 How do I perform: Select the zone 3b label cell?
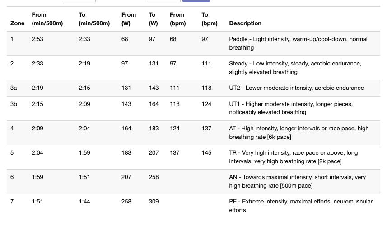pyautogui.click(x=14, y=104)
